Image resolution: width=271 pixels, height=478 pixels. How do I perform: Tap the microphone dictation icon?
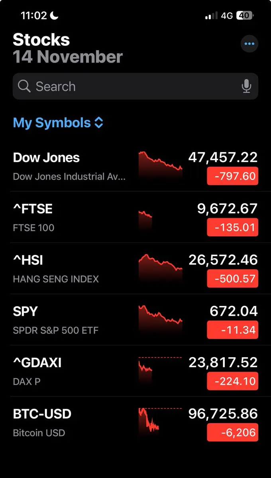(247, 86)
